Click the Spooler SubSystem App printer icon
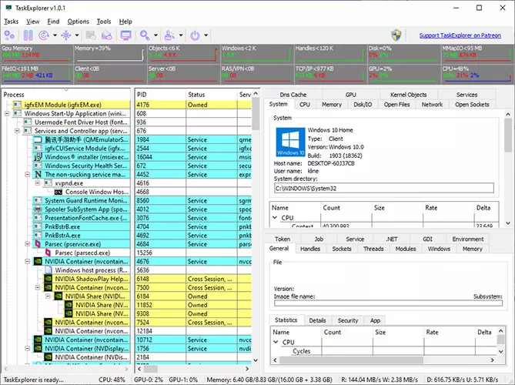515x385 pixels. pos(38,209)
